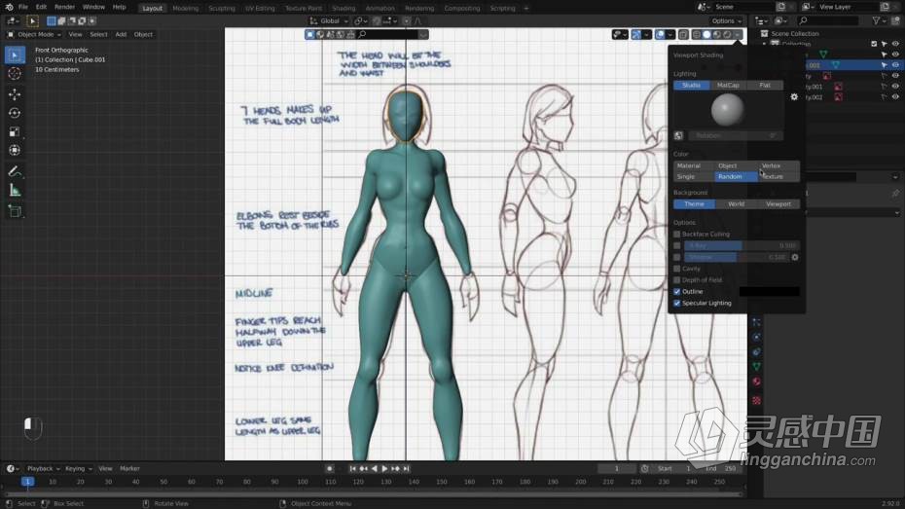Click the outline color swatch
The width and height of the screenshot is (905, 509).
[x=770, y=291]
